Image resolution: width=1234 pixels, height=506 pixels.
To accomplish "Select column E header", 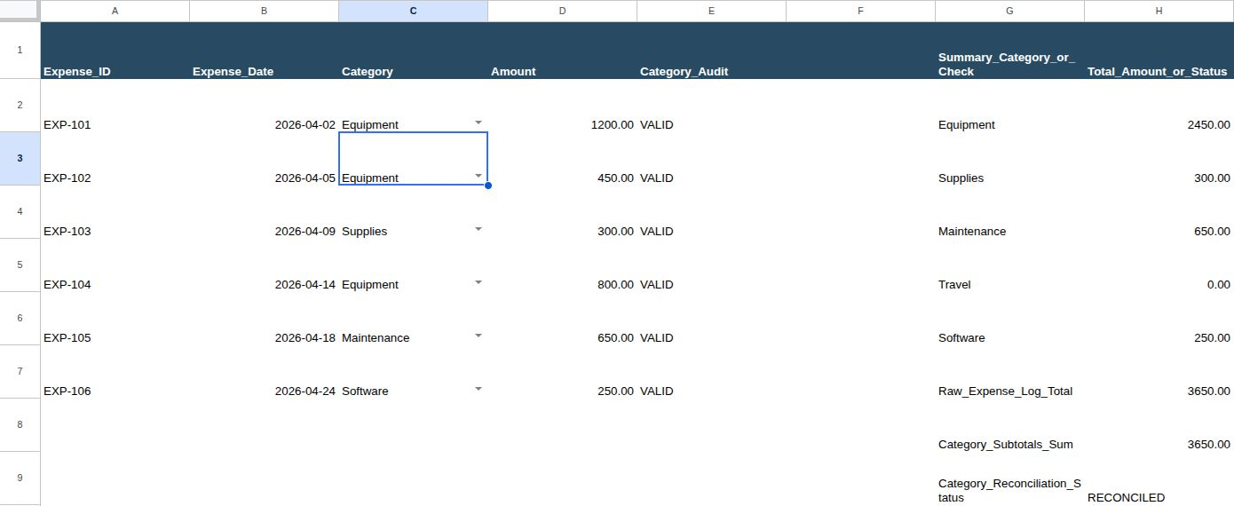I will [x=711, y=11].
